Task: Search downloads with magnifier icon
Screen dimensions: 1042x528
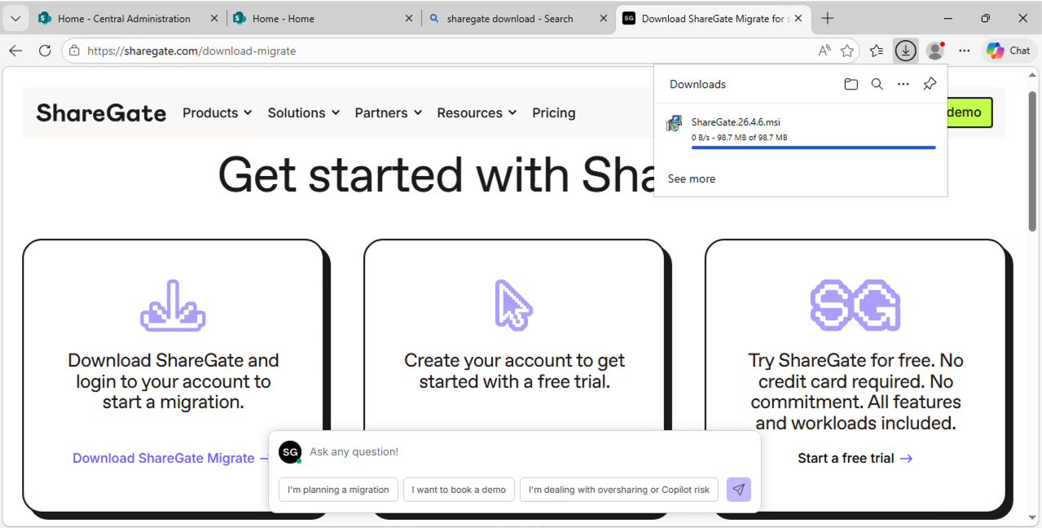Action: (877, 84)
